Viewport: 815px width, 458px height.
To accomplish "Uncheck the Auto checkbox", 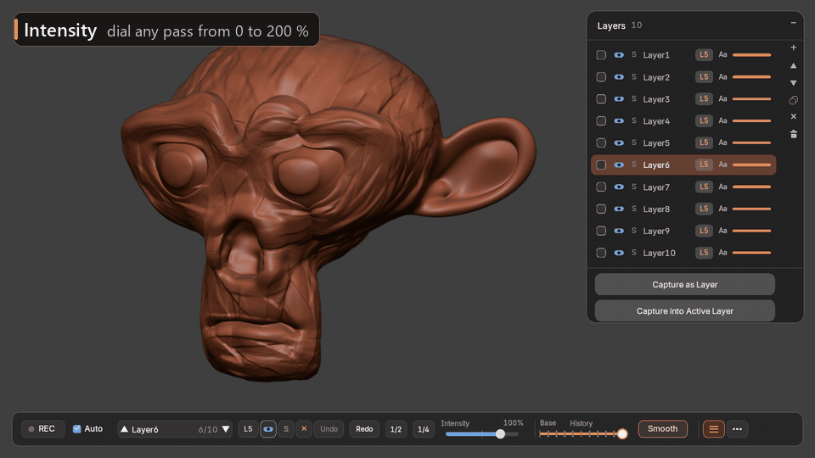I will click(77, 429).
